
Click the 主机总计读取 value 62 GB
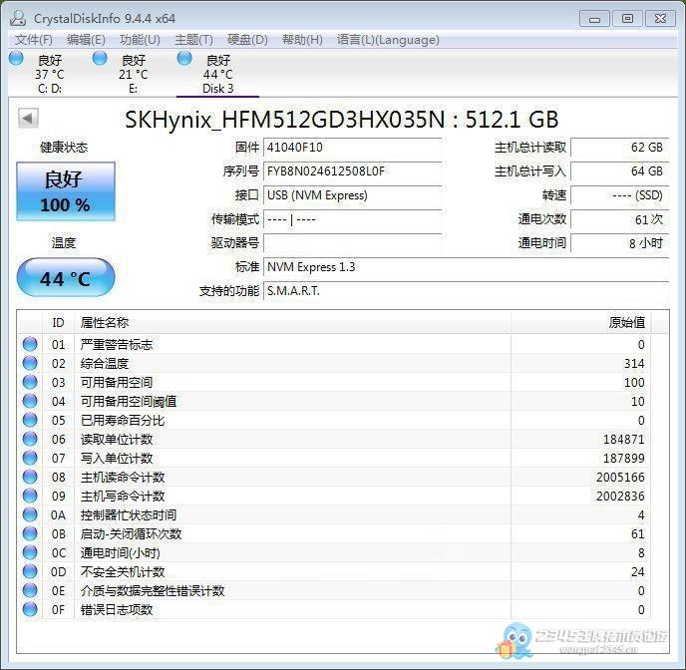[x=620, y=148]
